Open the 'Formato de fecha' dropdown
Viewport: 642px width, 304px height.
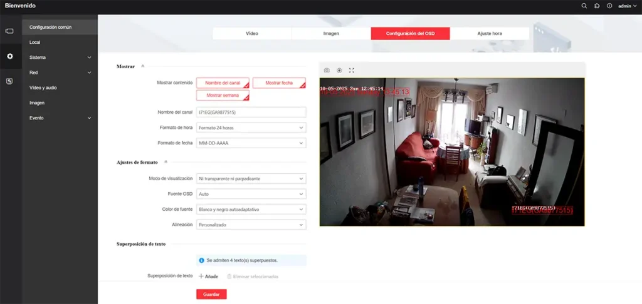coord(251,143)
